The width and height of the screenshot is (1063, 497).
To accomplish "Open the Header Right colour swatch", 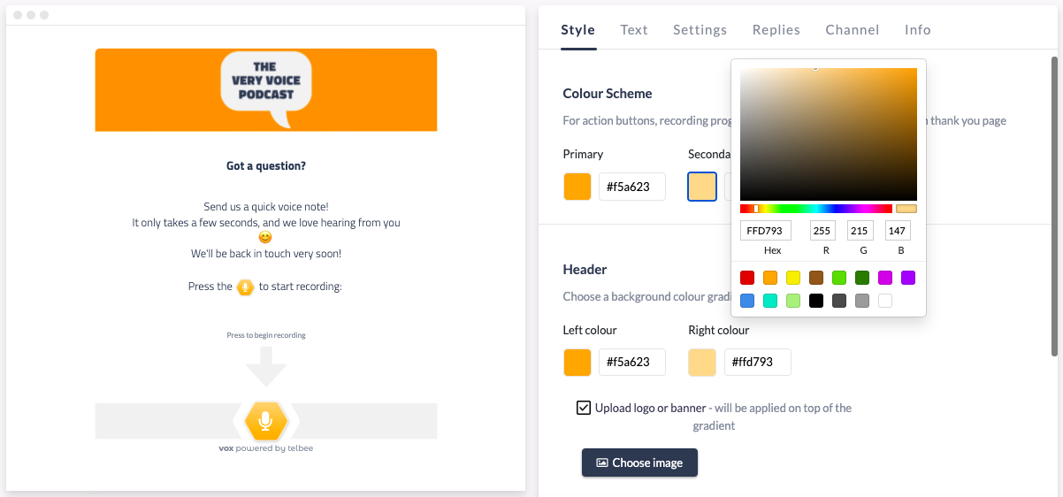I will [702, 363].
